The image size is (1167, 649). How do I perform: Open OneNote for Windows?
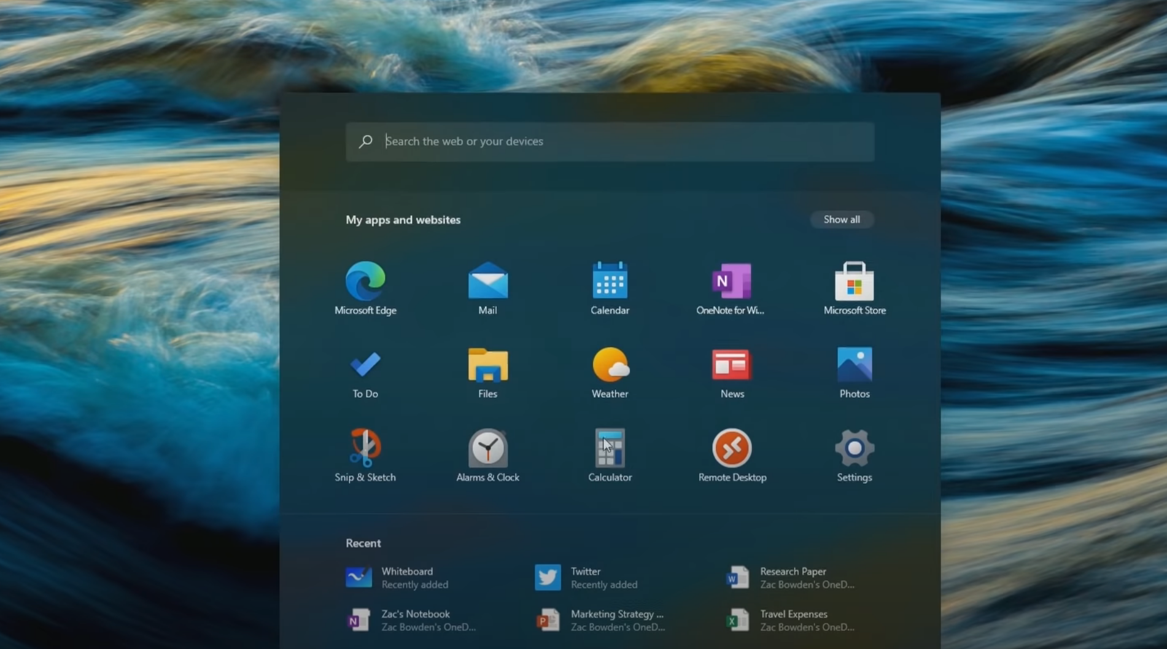click(731, 289)
